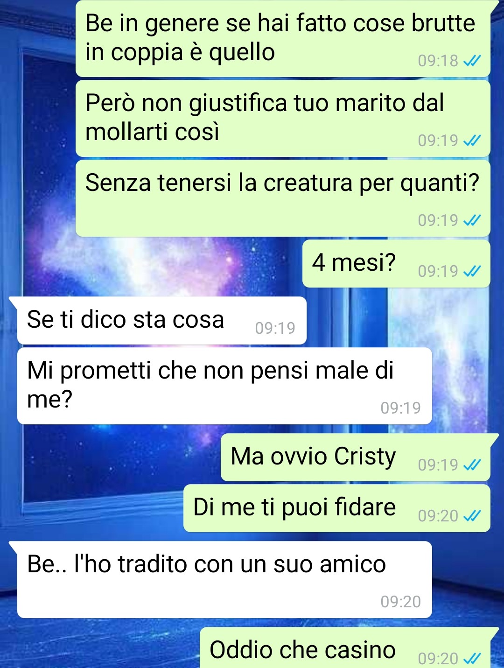Tap the "Mi prometti che non pensi male" message
The image size is (504, 668).
[x=224, y=386]
